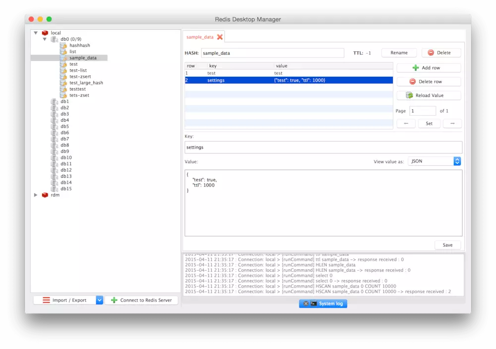This screenshot has height=349, width=496.
Task: Select table row 1 with key test
Action: 289,73
